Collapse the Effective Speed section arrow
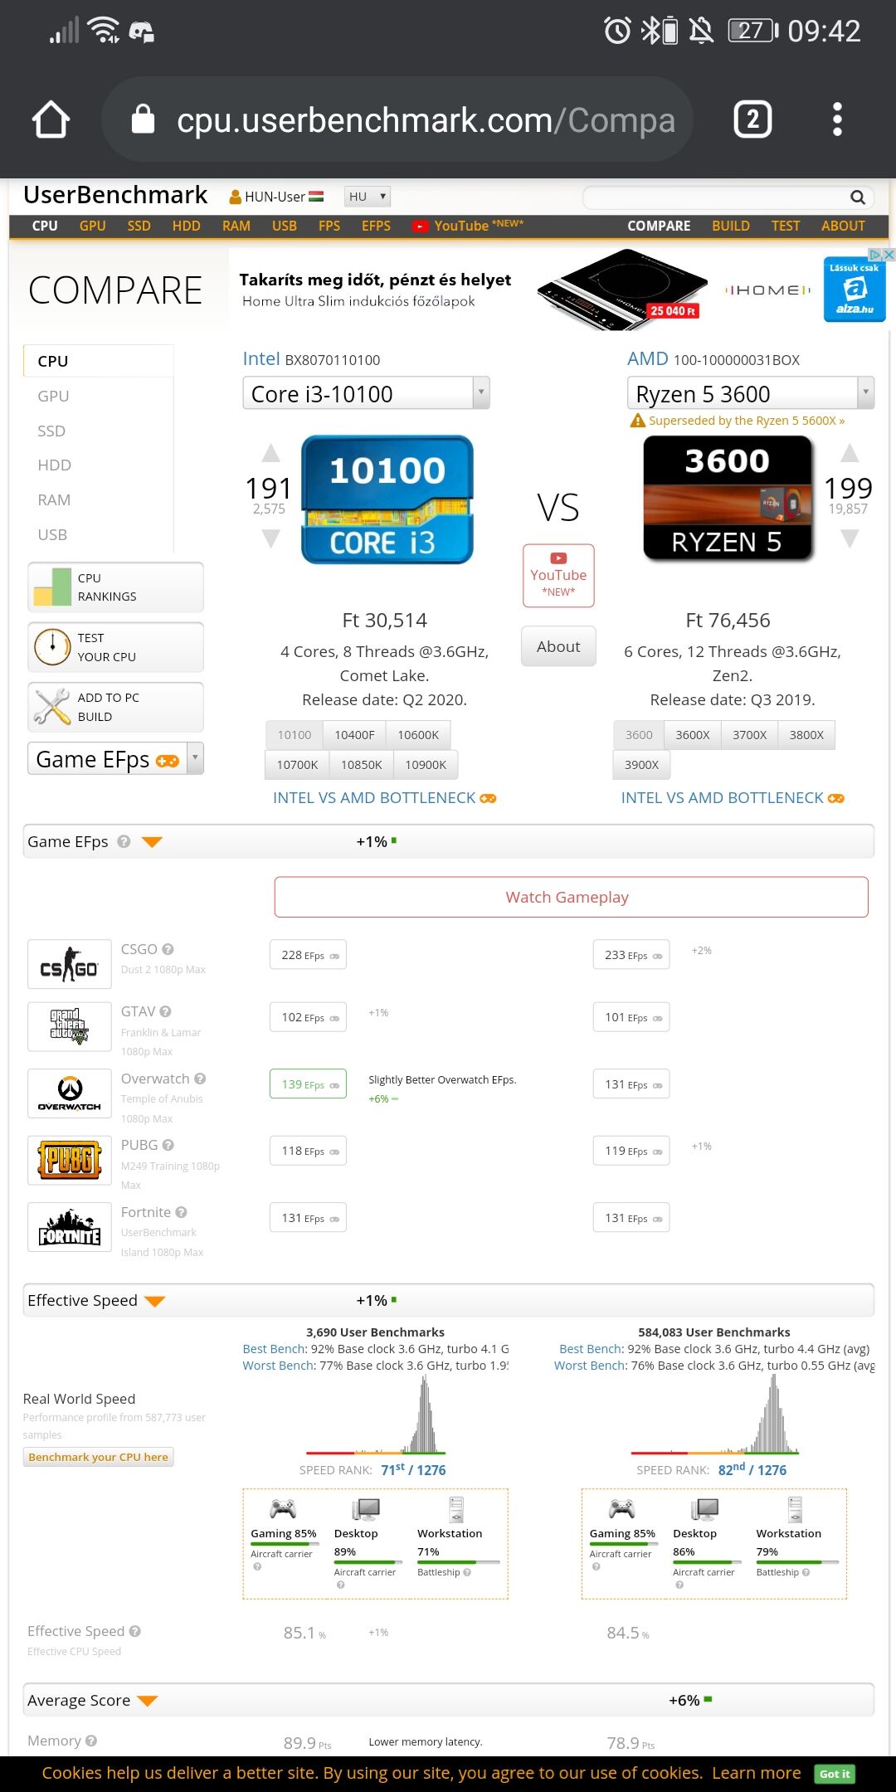Screen dimensions: 896x1792 [154, 1301]
